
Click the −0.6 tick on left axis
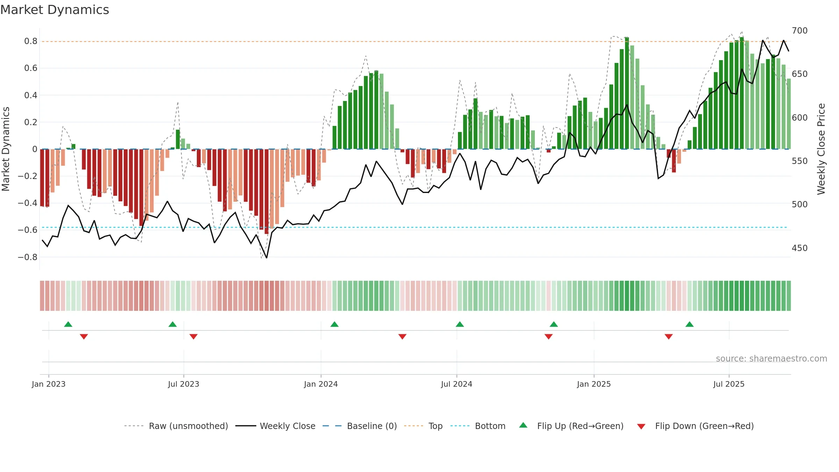tap(28, 230)
